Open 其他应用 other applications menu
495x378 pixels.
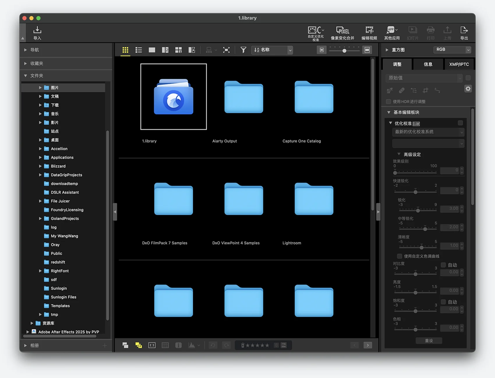[x=392, y=33]
